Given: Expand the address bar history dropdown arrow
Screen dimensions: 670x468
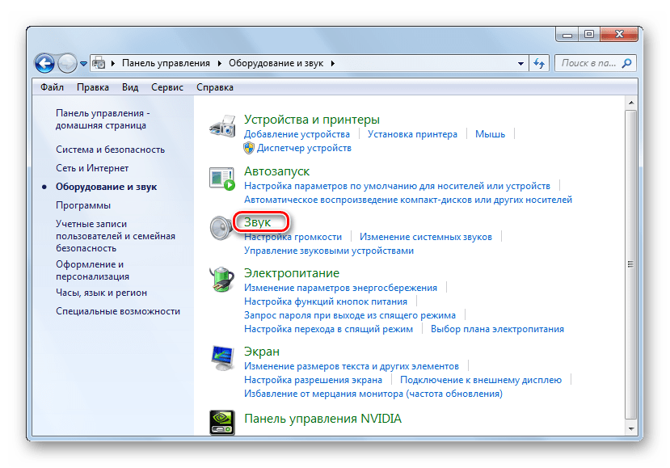Looking at the screenshot, I should [520, 63].
